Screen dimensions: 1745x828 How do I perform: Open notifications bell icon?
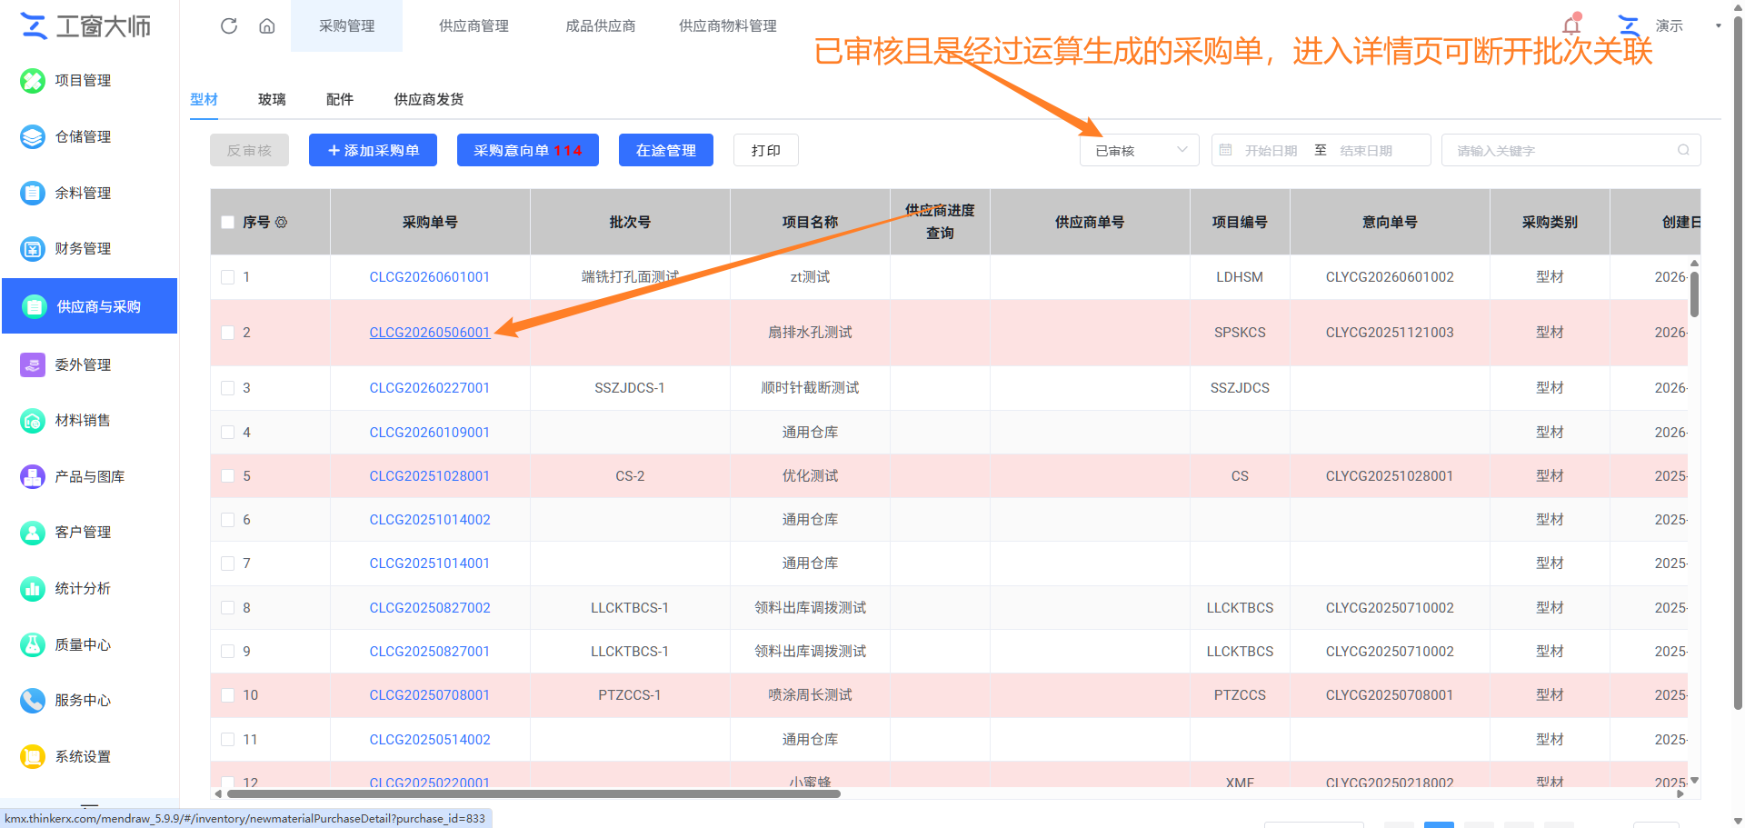click(1571, 25)
